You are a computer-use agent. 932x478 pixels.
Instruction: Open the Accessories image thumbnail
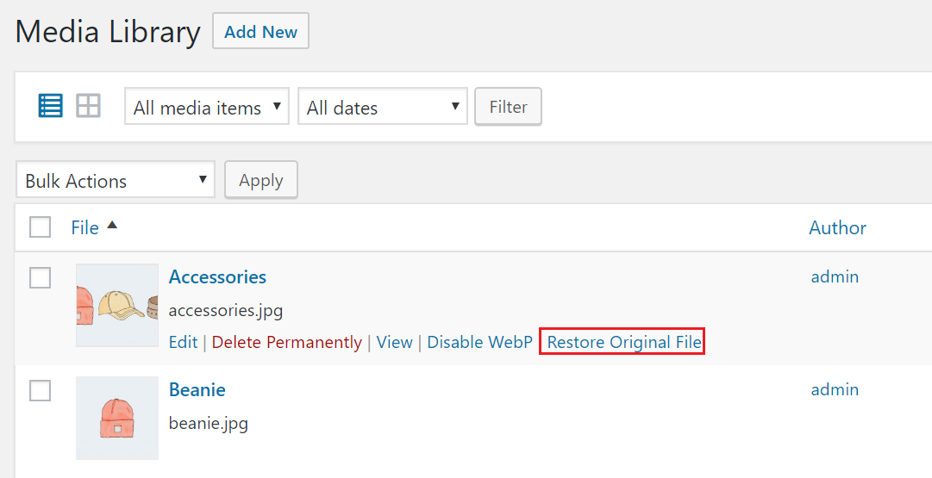[x=117, y=305]
